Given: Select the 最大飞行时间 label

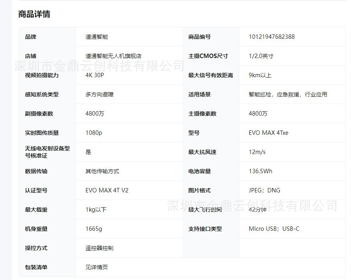Looking at the screenshot, I should (x=205, y=210).
